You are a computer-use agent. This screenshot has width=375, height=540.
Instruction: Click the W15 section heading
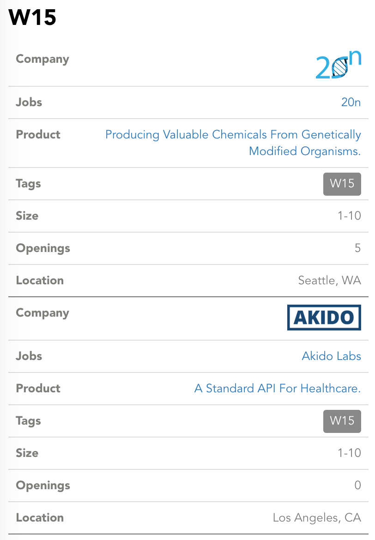tap(32, 18)
